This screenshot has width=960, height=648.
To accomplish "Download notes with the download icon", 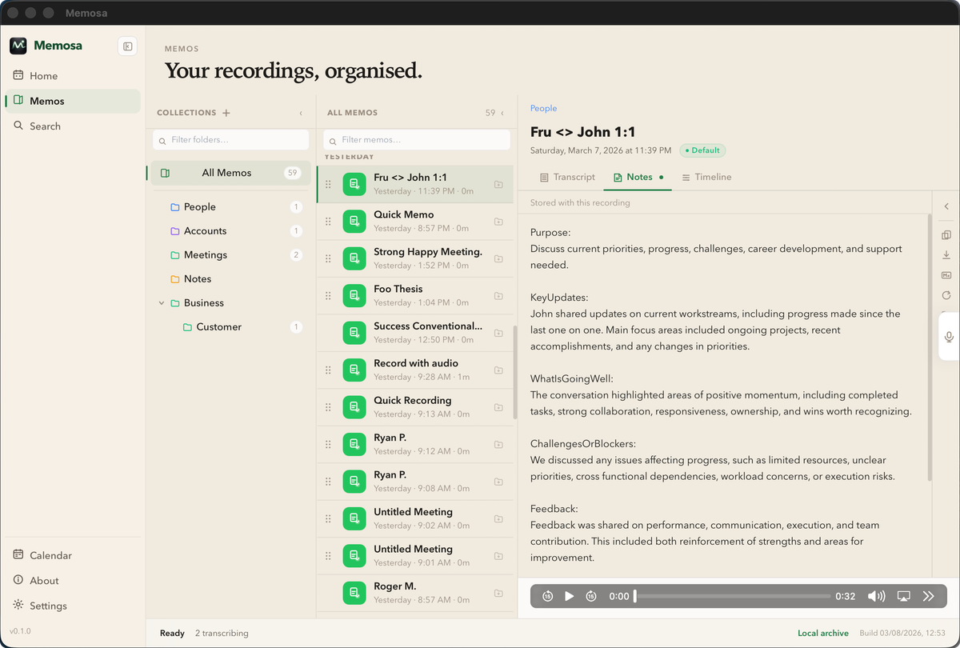I will (x=946, y=255).
